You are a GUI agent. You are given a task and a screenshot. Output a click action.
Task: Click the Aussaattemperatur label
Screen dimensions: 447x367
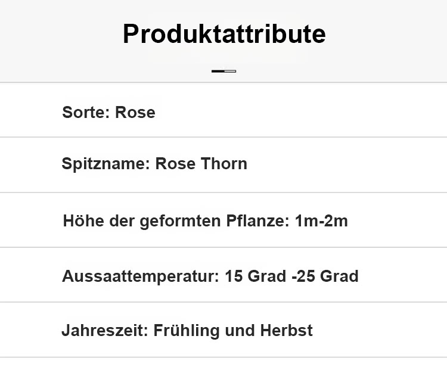coord(141,276)
